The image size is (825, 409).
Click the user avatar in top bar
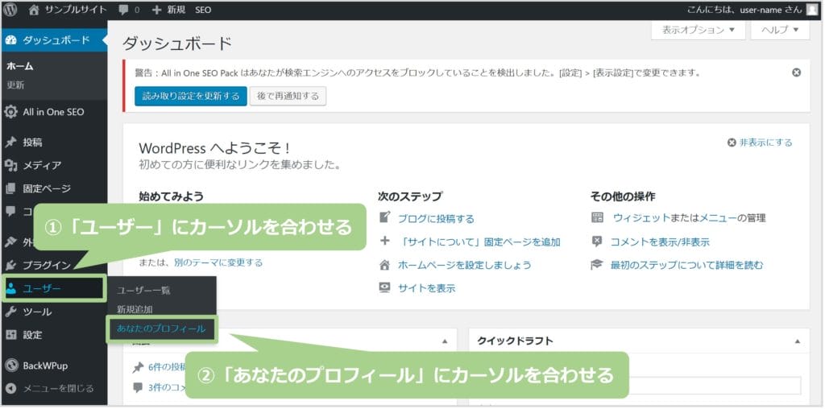pos(812,10)
